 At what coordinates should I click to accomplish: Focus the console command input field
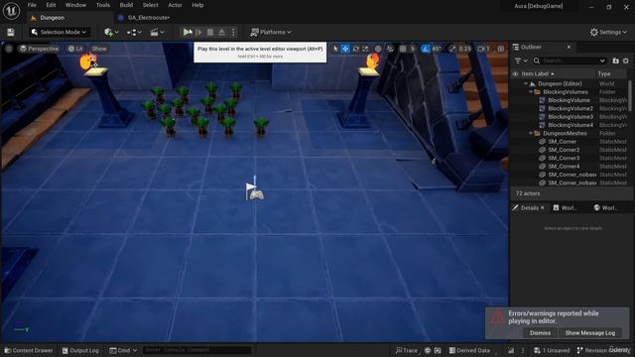point(196,350)
